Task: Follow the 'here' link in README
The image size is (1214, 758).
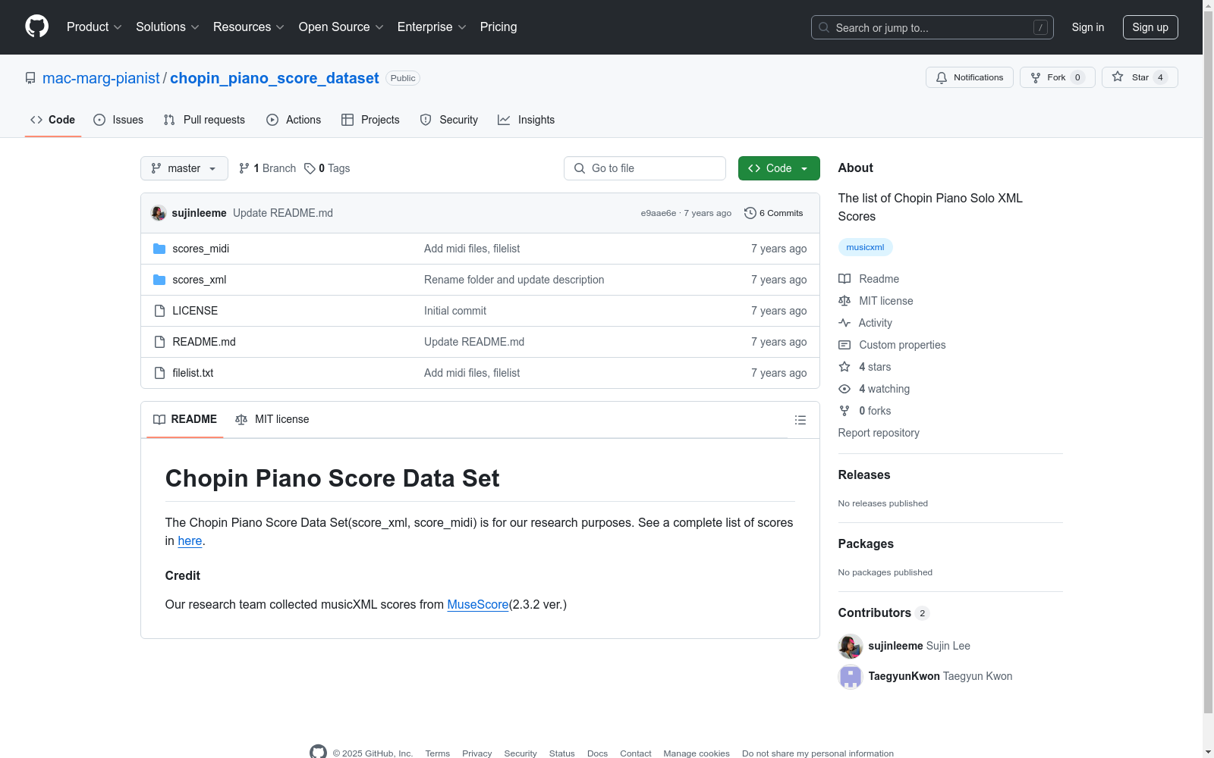Action: [190, 540]
